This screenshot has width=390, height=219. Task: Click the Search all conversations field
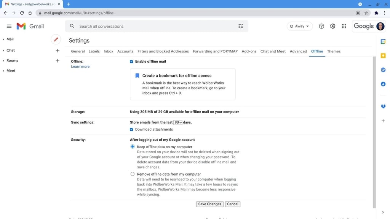tap(157, 26)
